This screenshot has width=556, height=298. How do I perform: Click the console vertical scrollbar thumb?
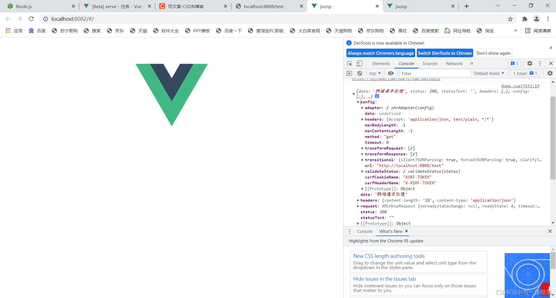pos(553,138)
